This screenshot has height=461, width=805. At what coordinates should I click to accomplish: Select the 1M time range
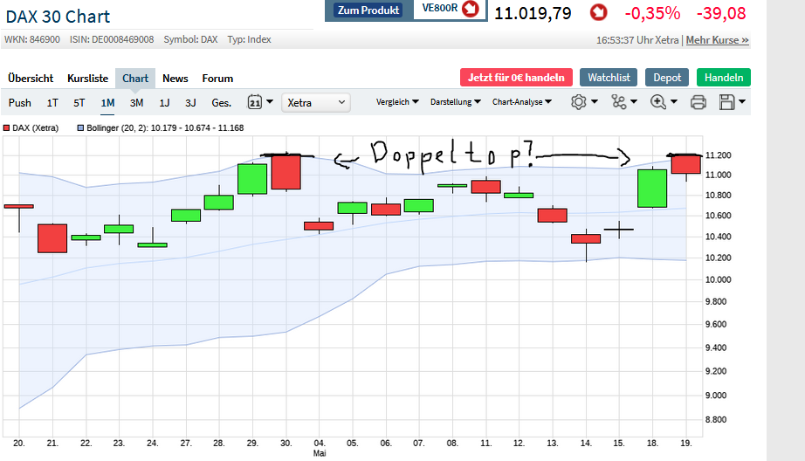tap(107, 102)
